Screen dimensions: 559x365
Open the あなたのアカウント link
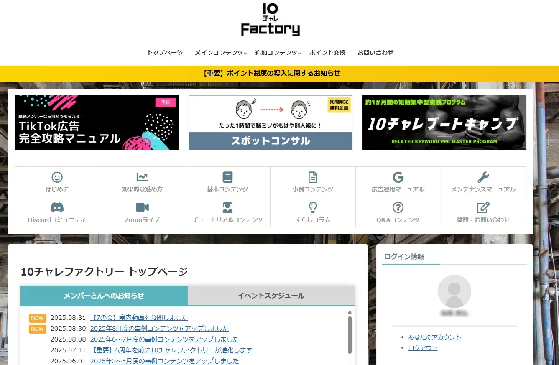coord(434,337)
